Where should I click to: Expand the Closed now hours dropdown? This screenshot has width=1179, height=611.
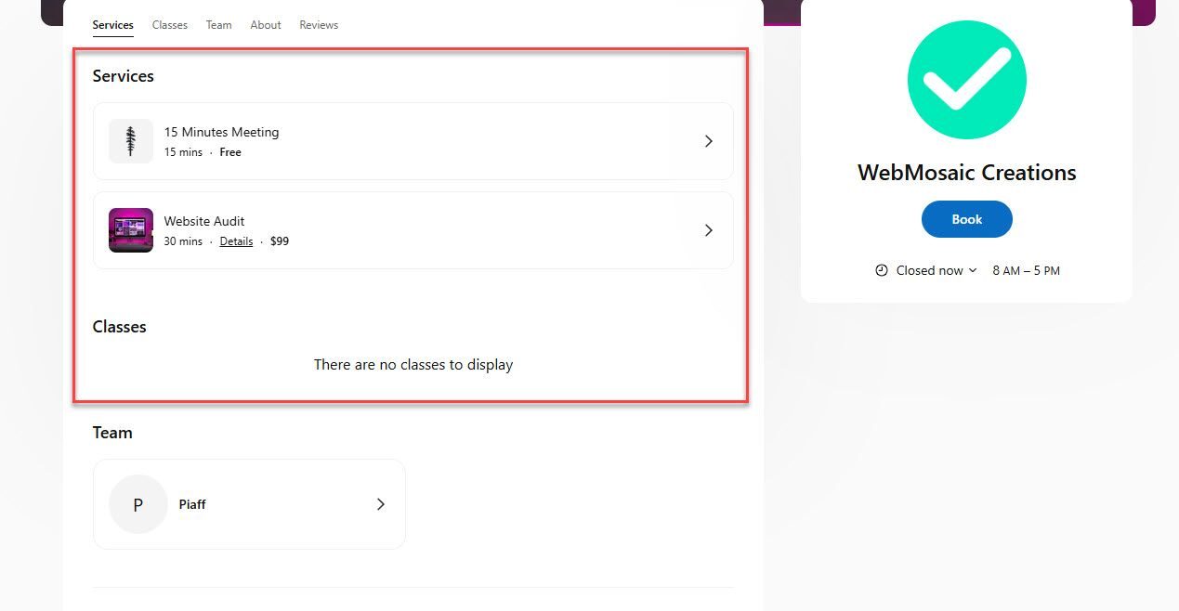[x=932, y=270]
